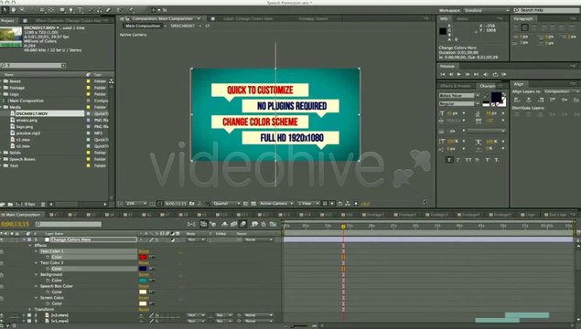581x329 pixels.
Task: Select the Rectangle shape tool
Action: pyautogui.click(x=62, y=10)
